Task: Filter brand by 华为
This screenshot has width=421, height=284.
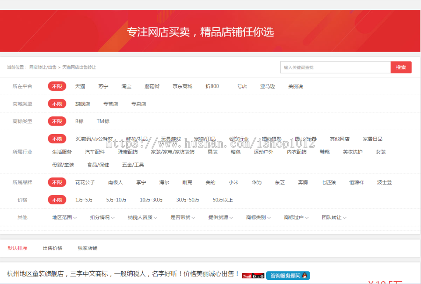Action: pos(257,182)
